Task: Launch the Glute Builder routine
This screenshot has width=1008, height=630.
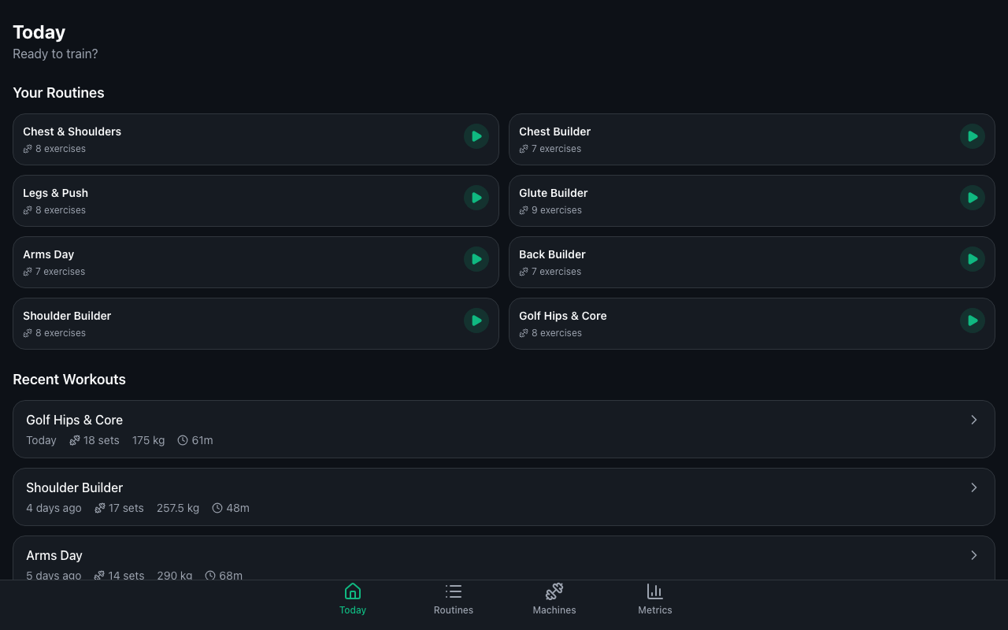Action: point(972,198)
